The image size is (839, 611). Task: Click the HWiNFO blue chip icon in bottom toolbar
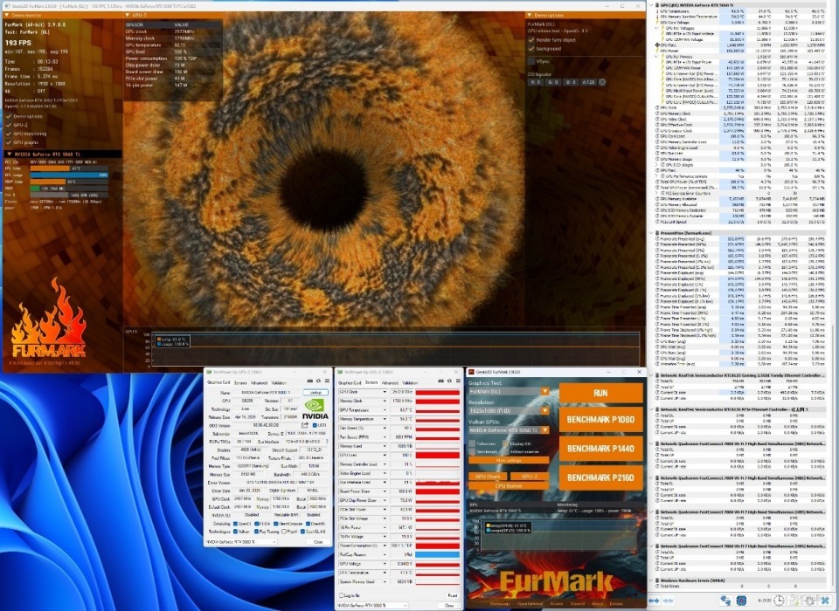click(741, 601)
